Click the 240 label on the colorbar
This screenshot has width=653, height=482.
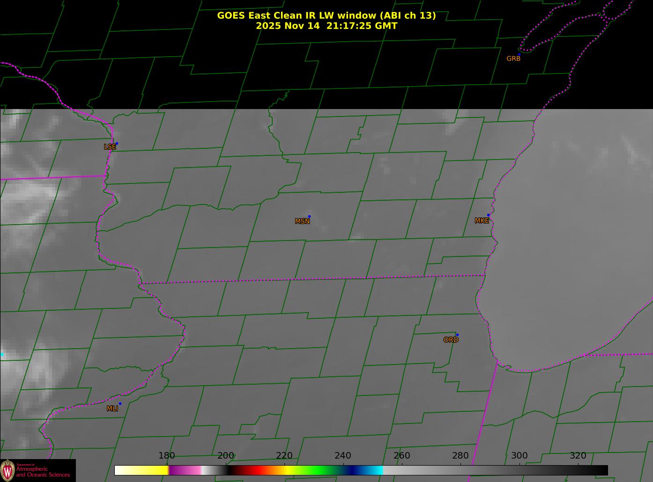point(342,456)
